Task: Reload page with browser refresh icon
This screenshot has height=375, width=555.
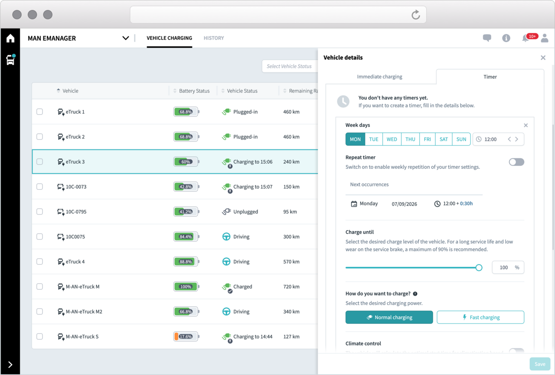Action: point(415,15)
